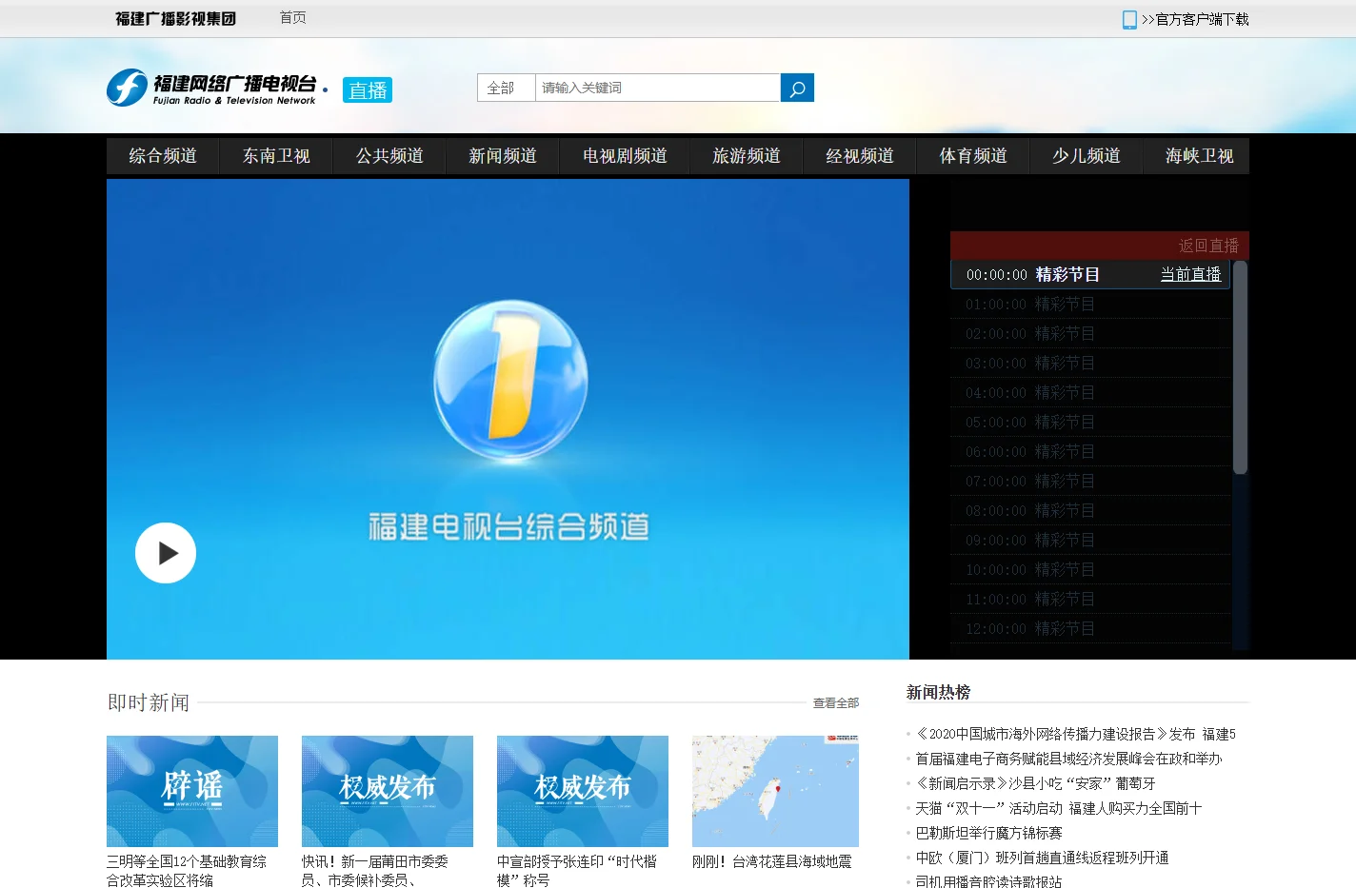Focus the keyword search input field
The image size is (1356, 888).
[x=658, y=88]
